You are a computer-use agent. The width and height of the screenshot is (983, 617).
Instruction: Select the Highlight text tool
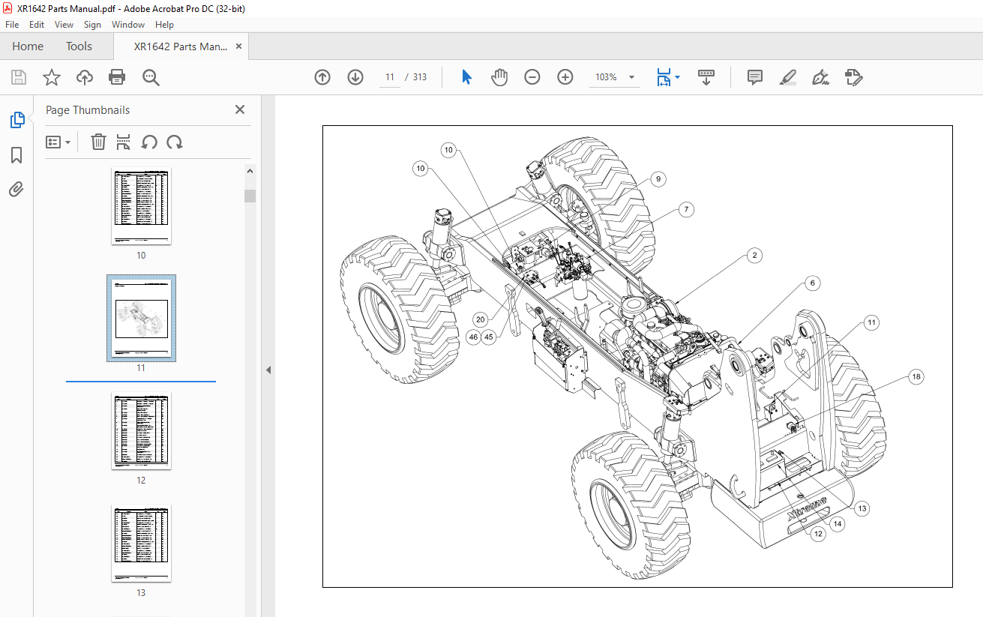[788, 77]
